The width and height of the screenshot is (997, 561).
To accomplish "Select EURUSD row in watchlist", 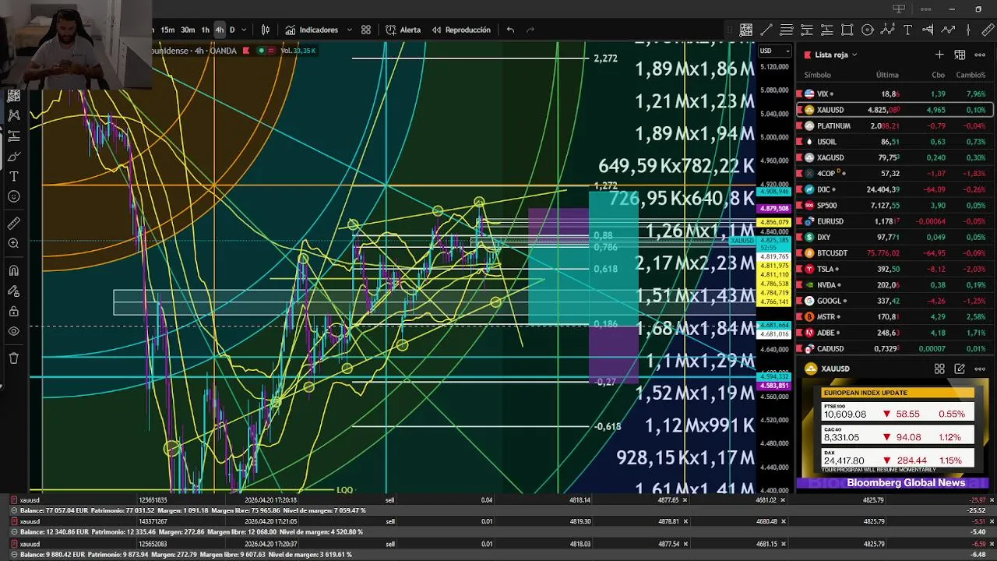I will point(894,221).
